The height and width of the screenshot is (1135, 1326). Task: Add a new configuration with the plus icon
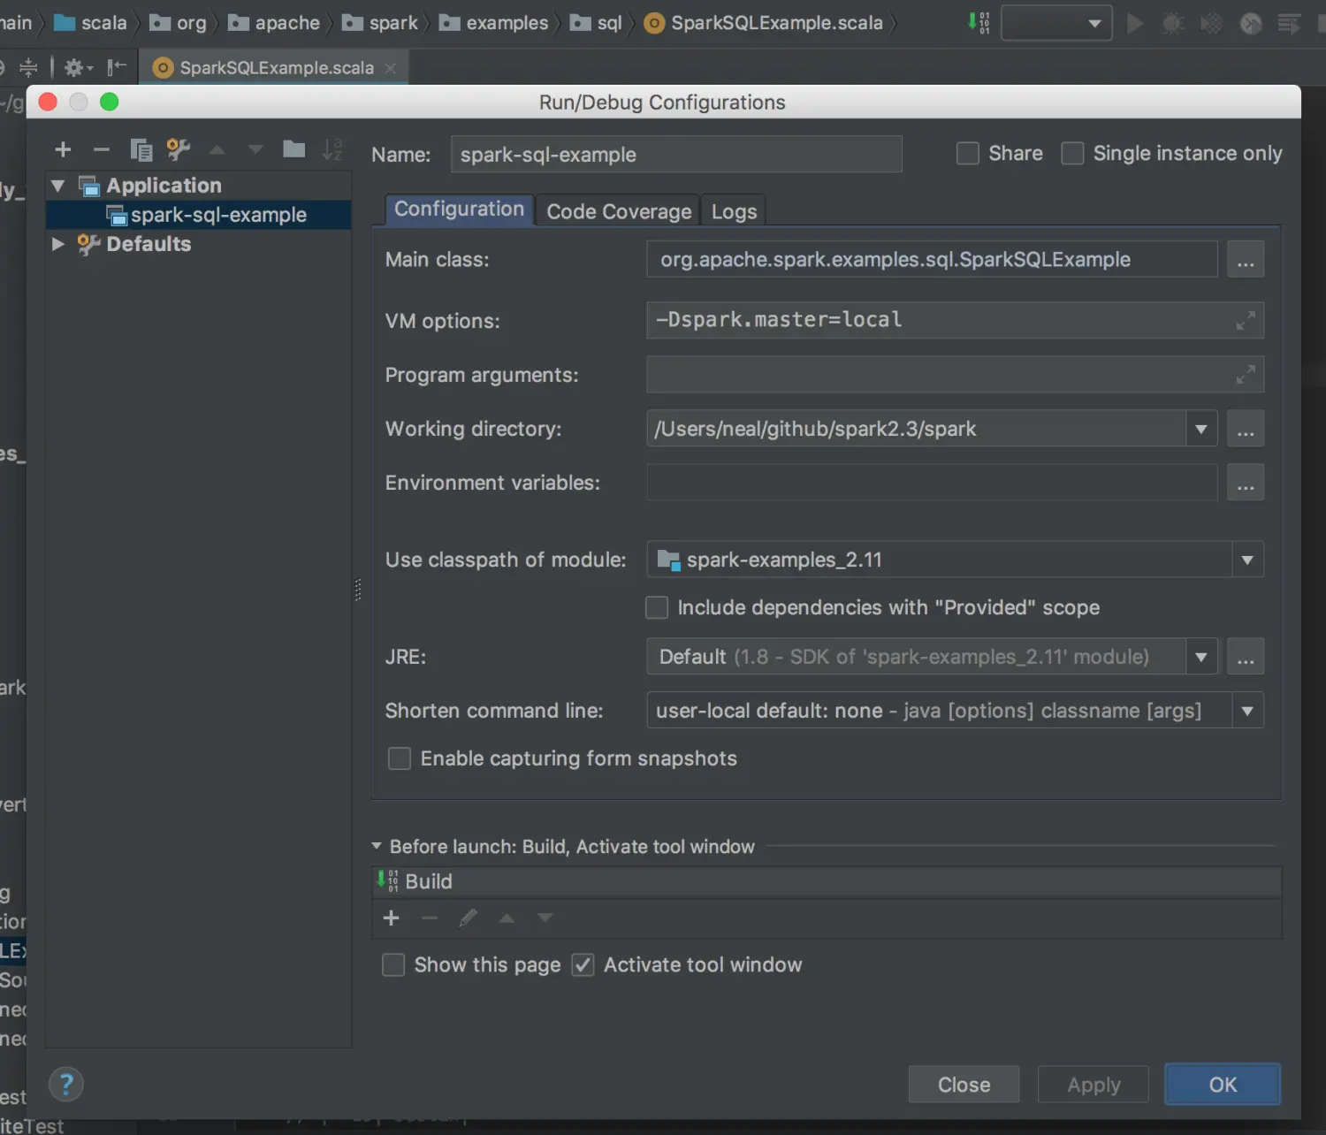pos(63,149)
